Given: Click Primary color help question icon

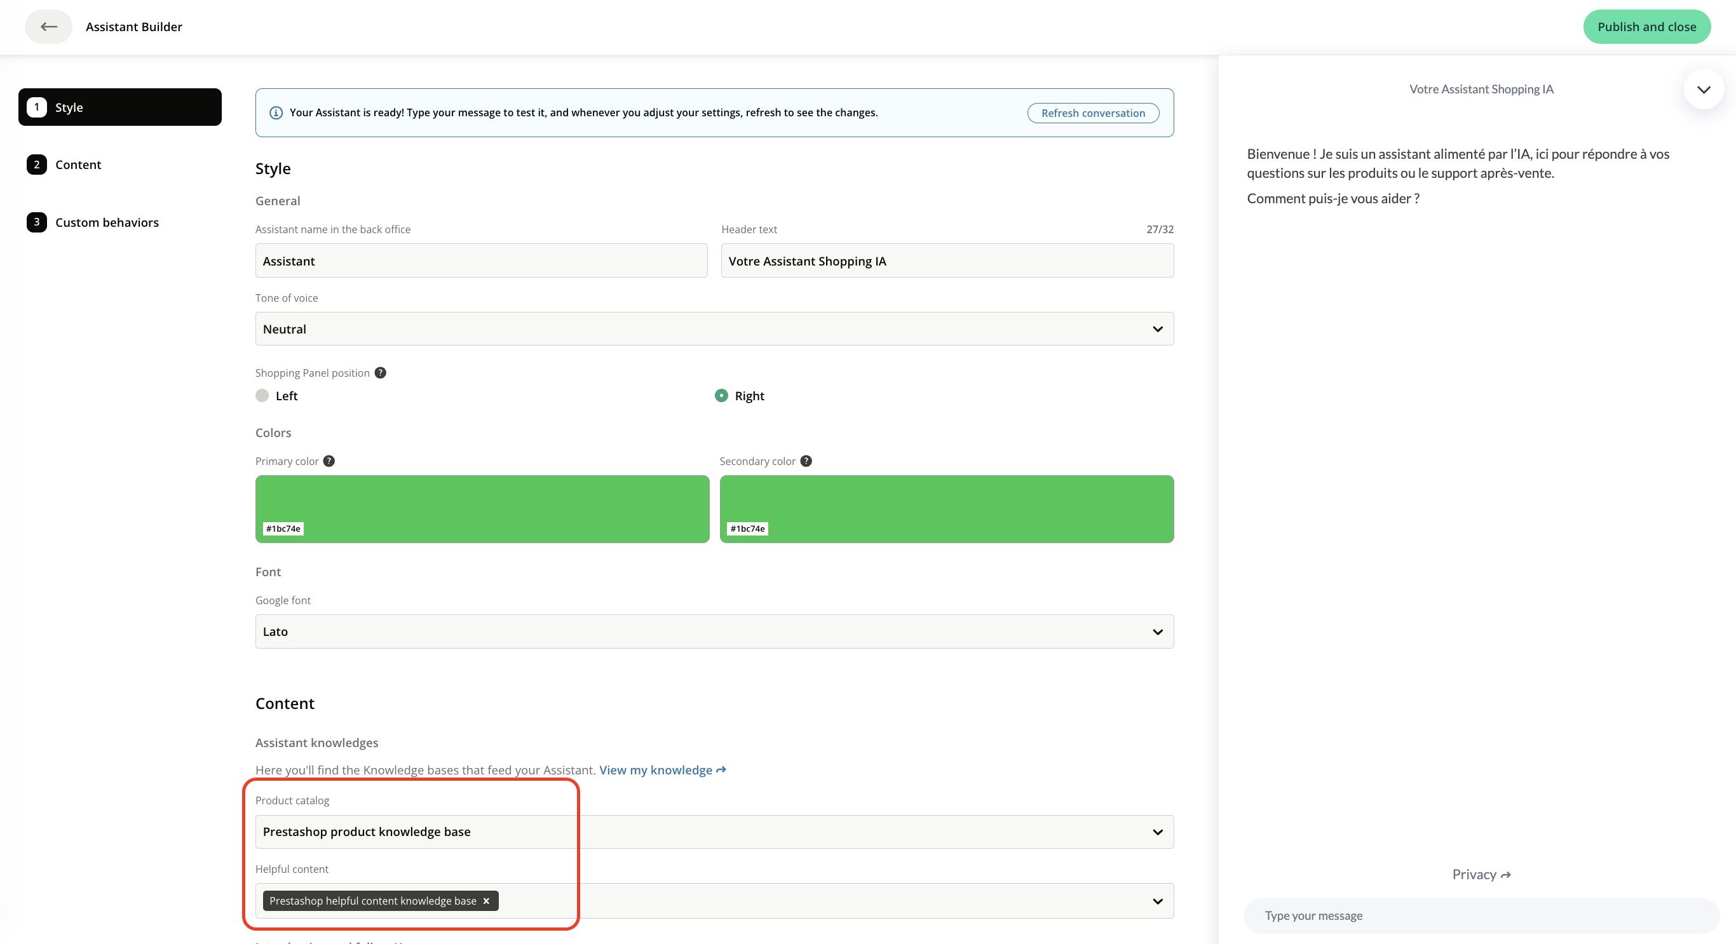Looking at the screenshot, I should tap(329, 461).
